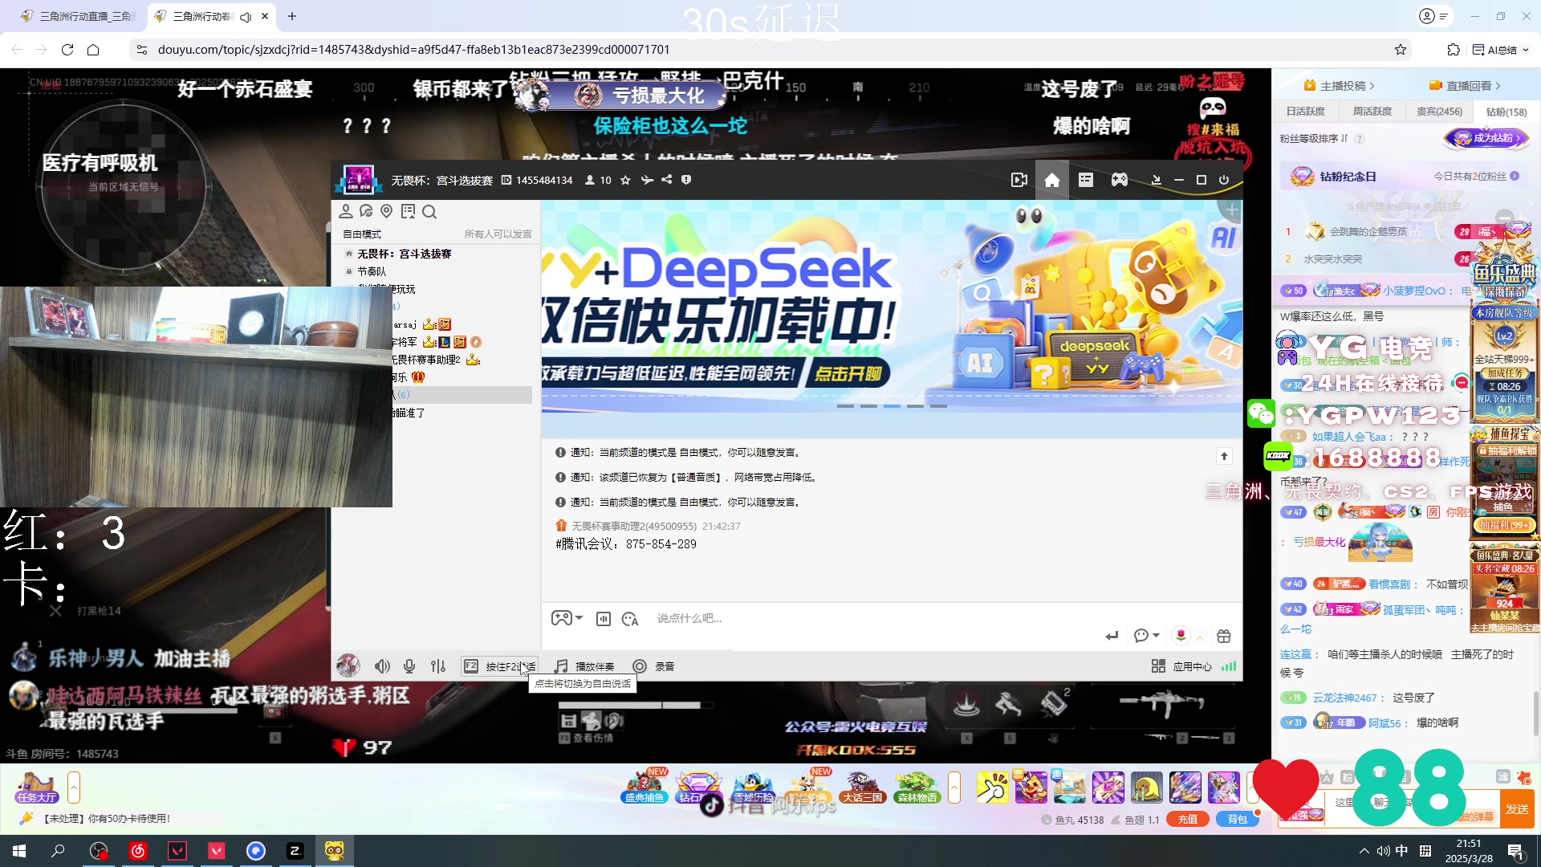
Task: Switch push-to-talk F2 mode to free talk
Action: click(x=499, y=666)
